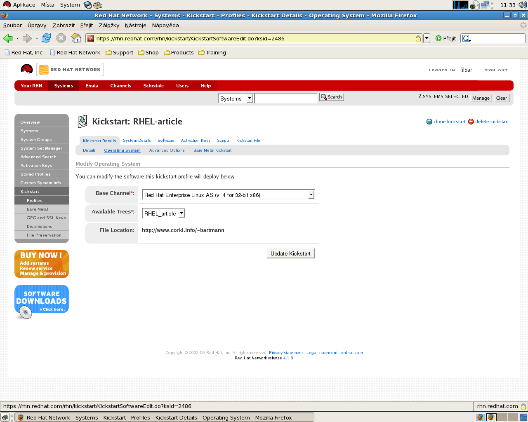Reload the page with refresh icon
Viewport: 528px width, 422px height.
46,38
